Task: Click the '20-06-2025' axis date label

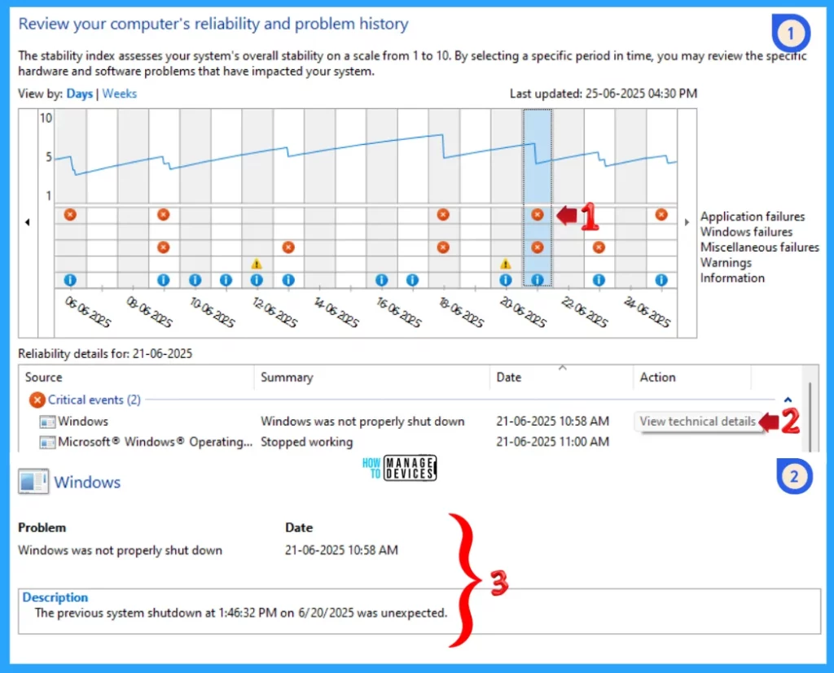Action: tap(523, 312)
